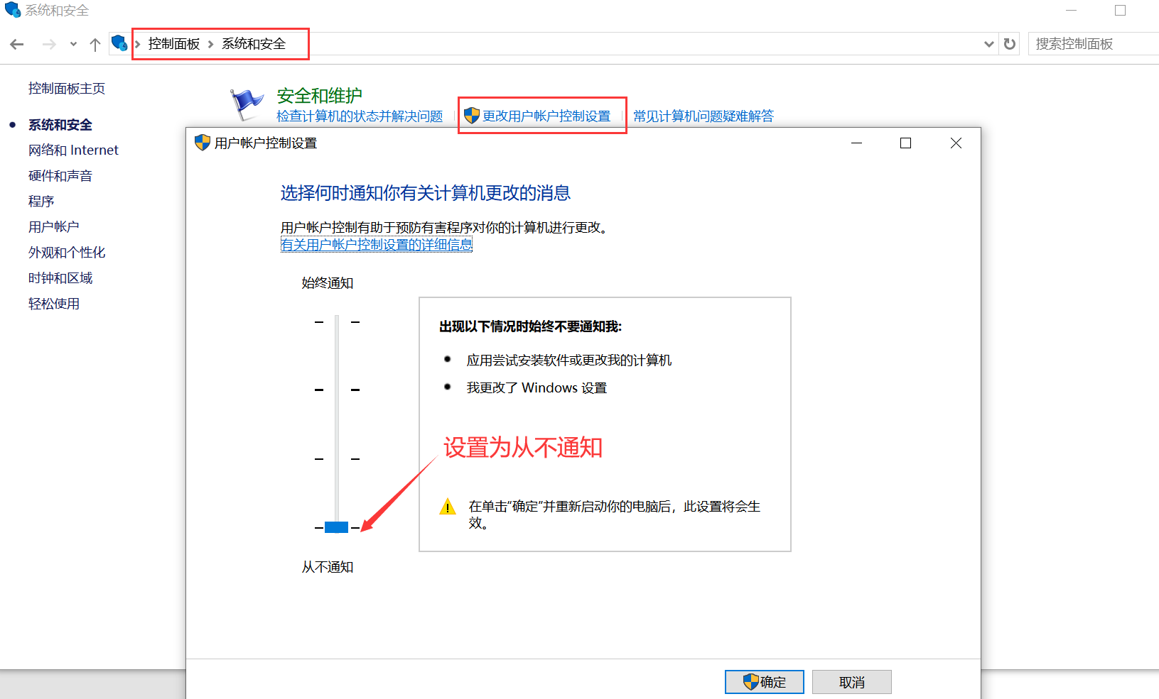
Task: Close the User Account Control Settings dialog
Action: click(956, 143)
